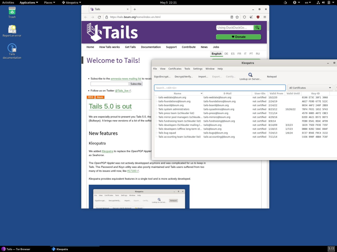Open the Report an error desktop shortcut
The width and height of the screenshot is (337, 252).
12,31
